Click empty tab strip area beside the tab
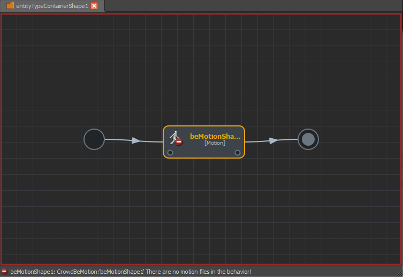This screenshot has height=277, width=403. [x=253, y=6]
